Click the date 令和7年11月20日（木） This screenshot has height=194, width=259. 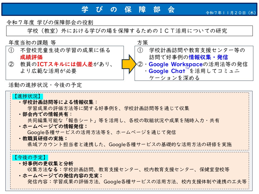coord(230,13)
